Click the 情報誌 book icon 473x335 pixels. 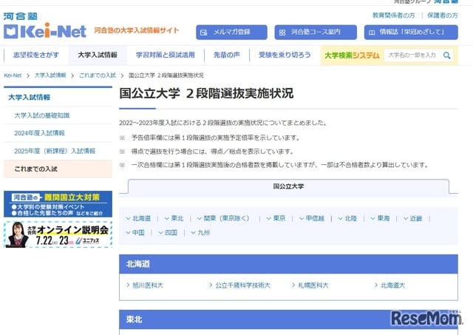(372, 33)
